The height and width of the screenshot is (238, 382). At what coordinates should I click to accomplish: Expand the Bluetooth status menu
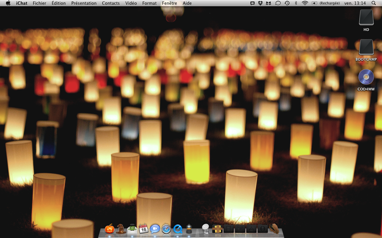tap(296, 3)
